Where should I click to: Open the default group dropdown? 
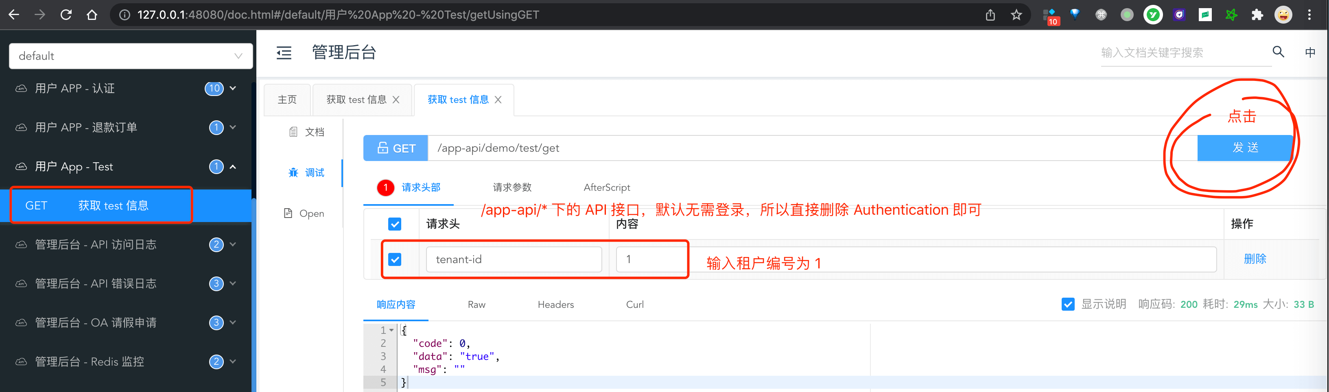131,56
